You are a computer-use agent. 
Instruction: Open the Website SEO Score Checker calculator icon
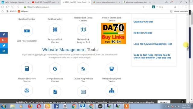[x=27, y=69]
